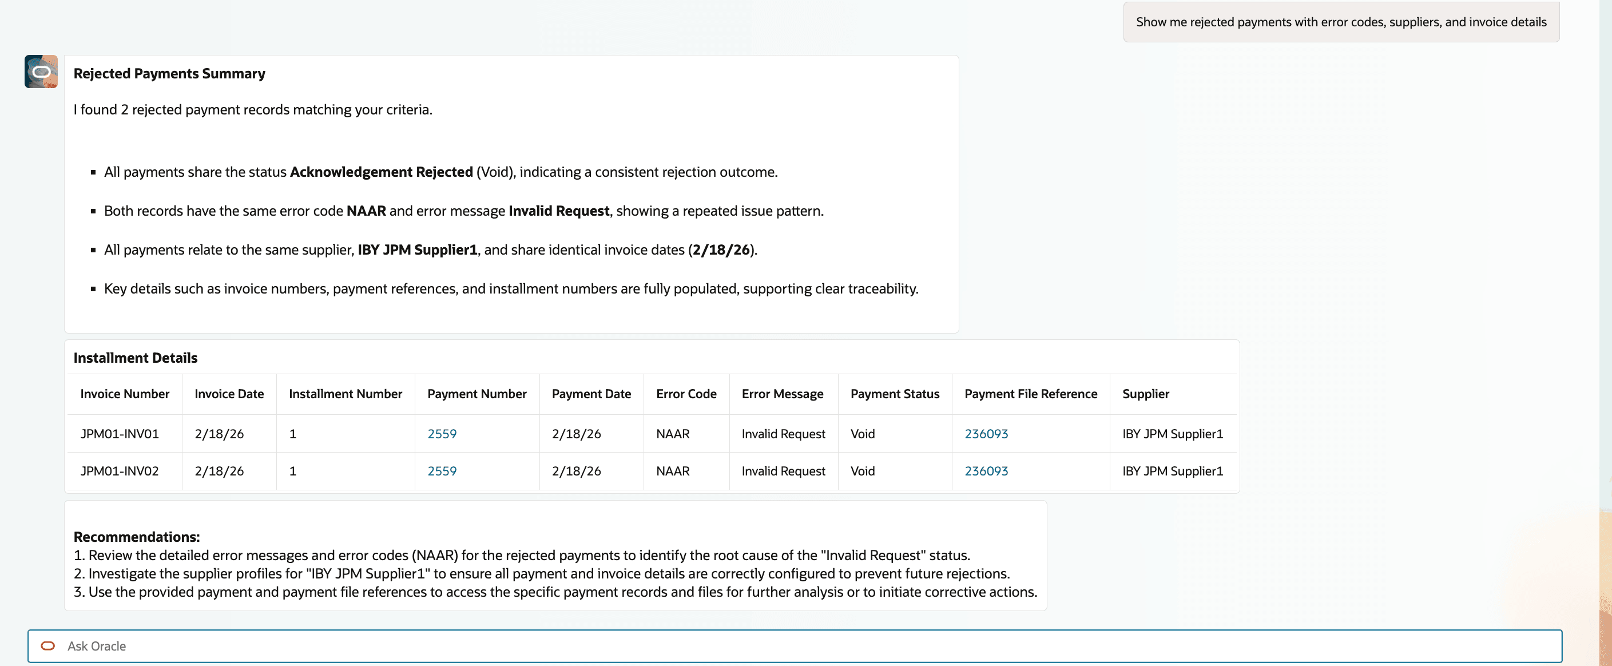The height and width of the screenshot is (666, 1612).
Task: Open payment file reference 236093 for JPM01-INV02
Action: (986, 471)
